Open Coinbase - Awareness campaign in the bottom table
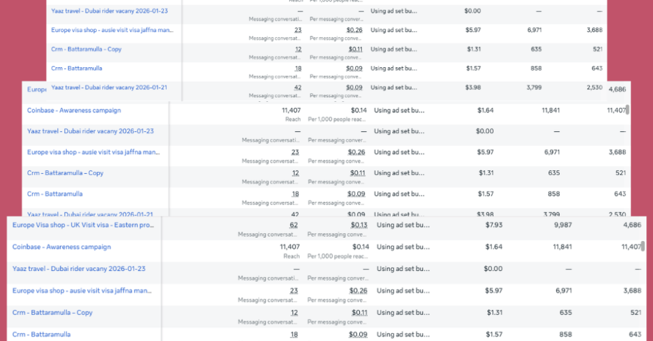 (61, 247)
